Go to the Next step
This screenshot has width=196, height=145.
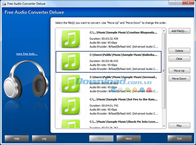(129, 138)
